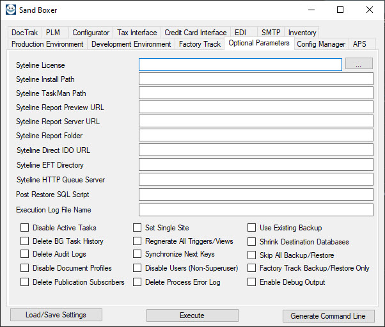Toggle Use Existing Backup checkbox
Image resolution: width=385 pixels, height=327 pixels.
(252, 228)
